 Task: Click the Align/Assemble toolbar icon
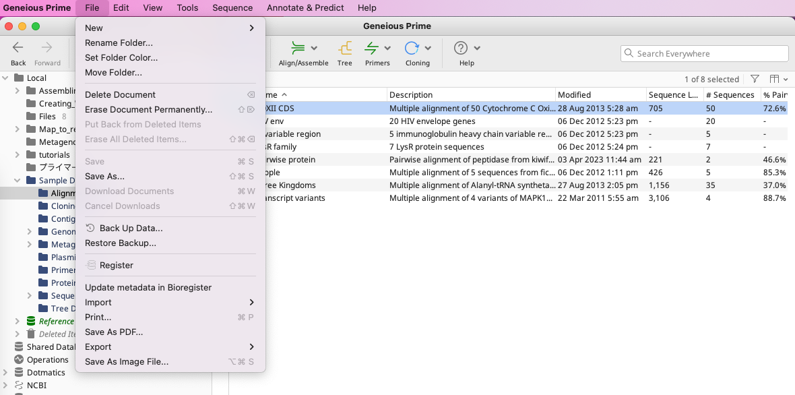pyautogui.click(x=296, y=49)
